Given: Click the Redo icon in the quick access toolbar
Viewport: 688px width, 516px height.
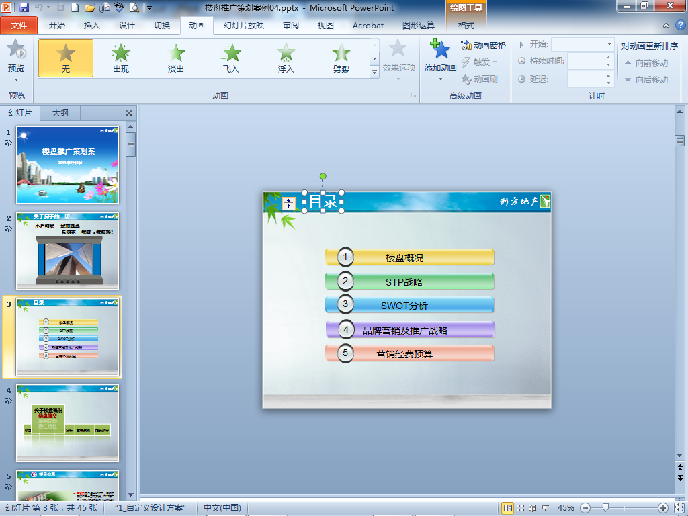Looking at the screenshot, I should tap(61, 7).
